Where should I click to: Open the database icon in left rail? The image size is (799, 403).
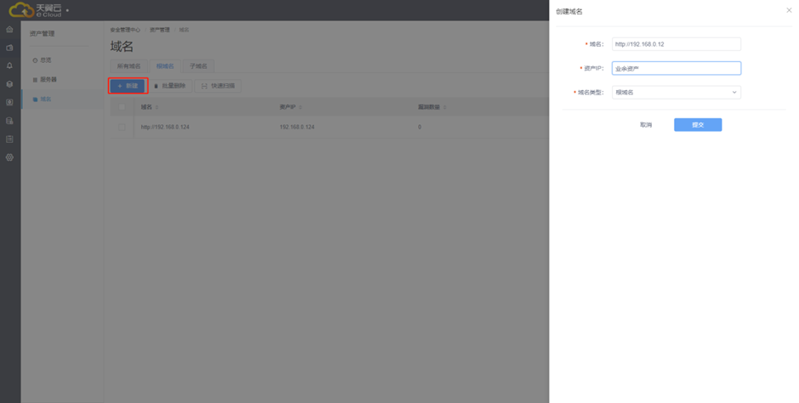coord(9,121)
